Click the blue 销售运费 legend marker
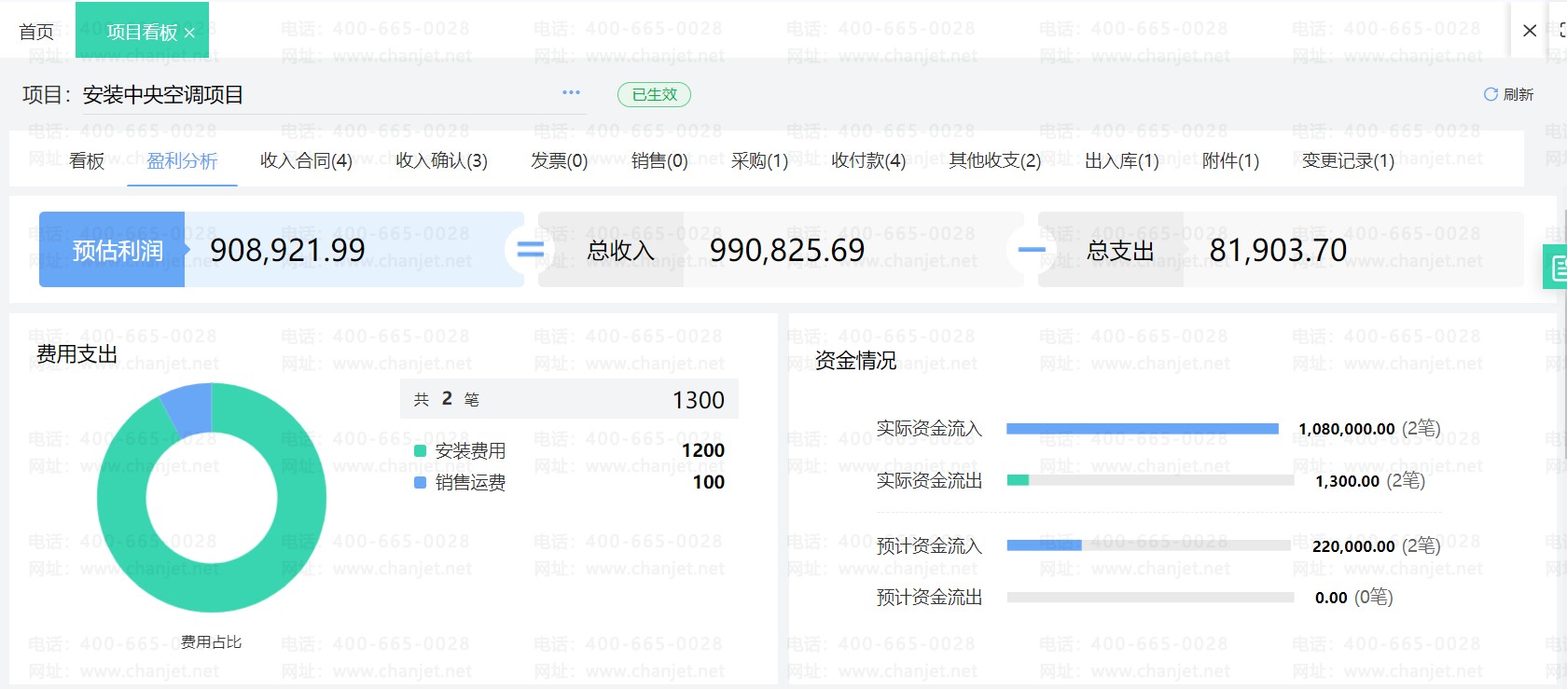 click(420, 483)
